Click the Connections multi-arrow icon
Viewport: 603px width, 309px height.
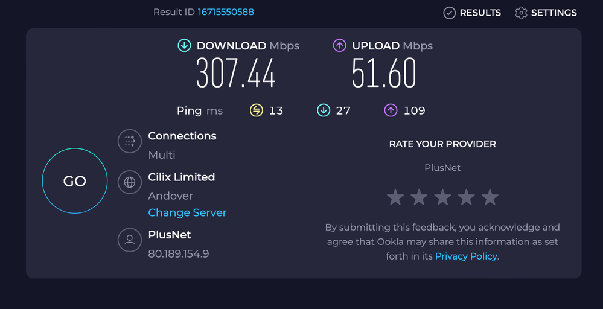[130, 142]
